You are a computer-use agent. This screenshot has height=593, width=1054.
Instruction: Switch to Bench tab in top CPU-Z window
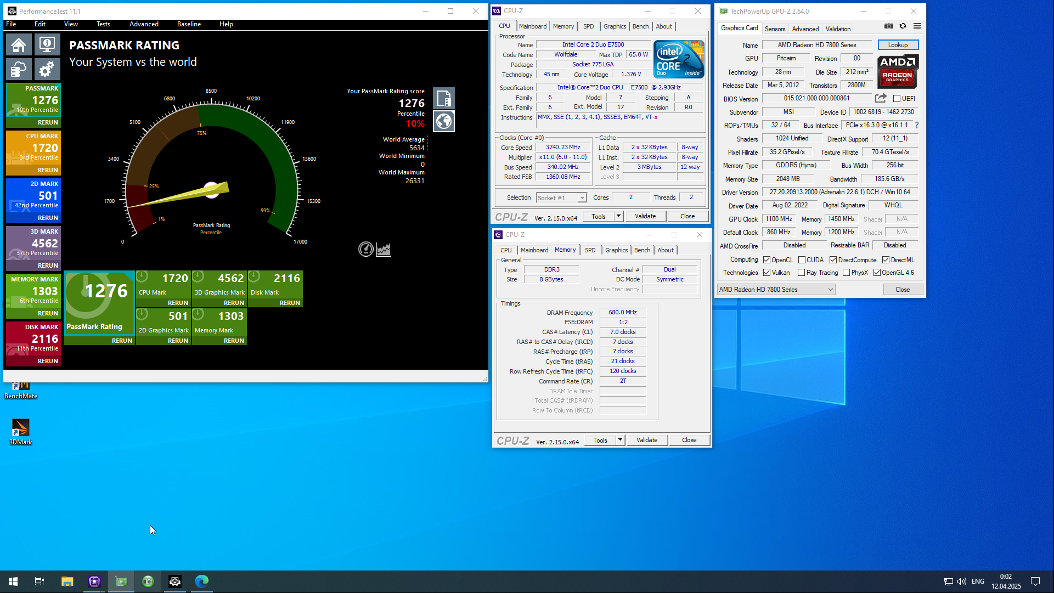640,26
